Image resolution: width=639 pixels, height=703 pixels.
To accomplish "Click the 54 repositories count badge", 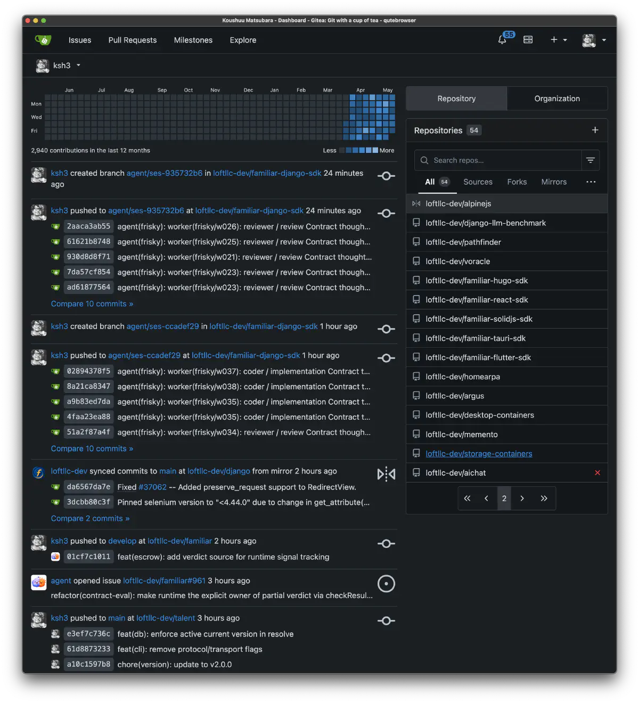I will pos(474,130).
